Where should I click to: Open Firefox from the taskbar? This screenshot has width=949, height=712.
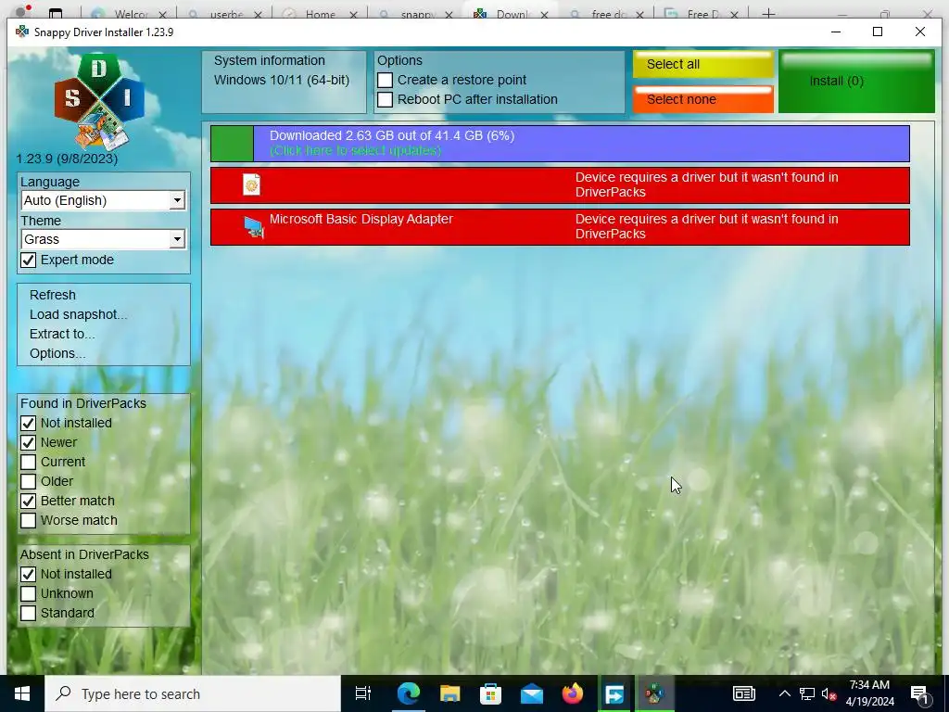tap(573, 693)
